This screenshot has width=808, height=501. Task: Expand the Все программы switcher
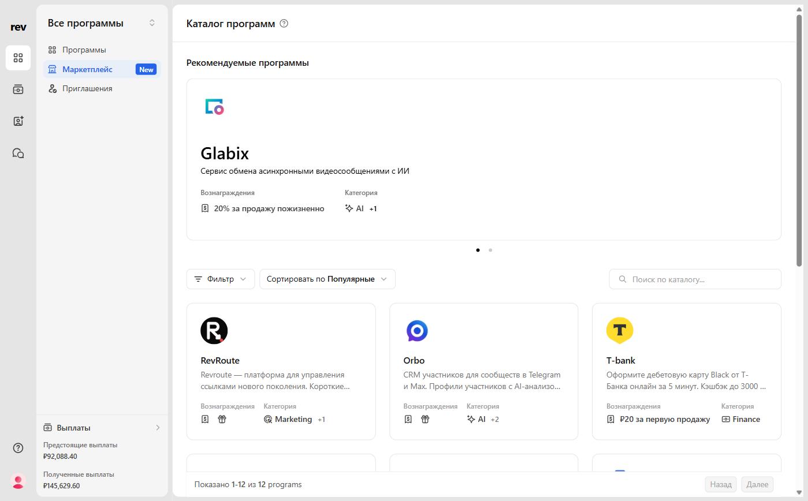(x=152, y=23)
